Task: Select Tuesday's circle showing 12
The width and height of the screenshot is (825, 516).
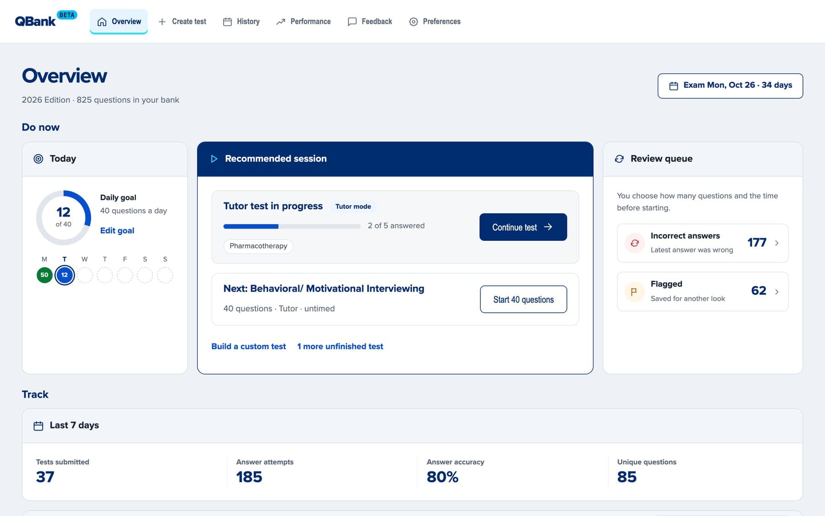Action: [x=65, y=275]
